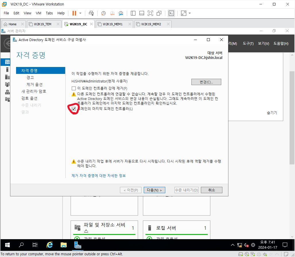Open the snapshot manager
Viewport: 295px width, 257px height.
(x=121, y=13)
